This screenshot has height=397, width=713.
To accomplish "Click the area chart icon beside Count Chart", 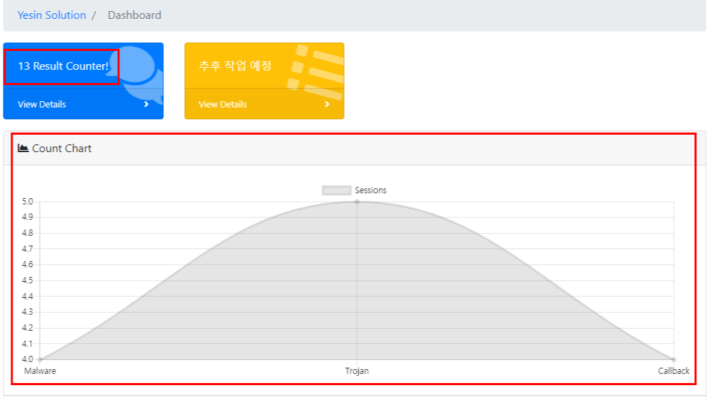I will (x=23, y=148).
